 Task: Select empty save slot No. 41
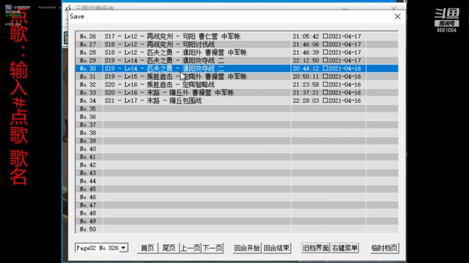click(236, 157)
